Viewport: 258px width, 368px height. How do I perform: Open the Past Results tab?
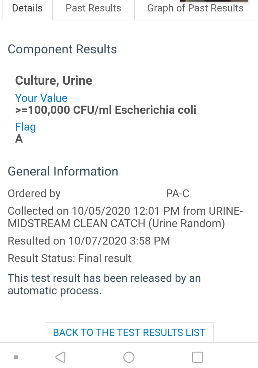(x=93, y=8)
